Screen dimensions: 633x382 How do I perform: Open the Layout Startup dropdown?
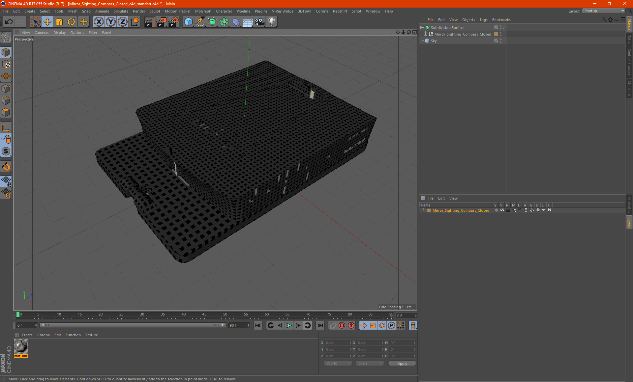pos(604,11)
